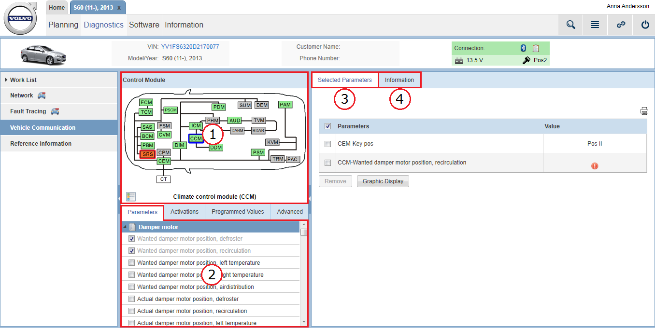Switch to the Programmed Values tab

238,212
